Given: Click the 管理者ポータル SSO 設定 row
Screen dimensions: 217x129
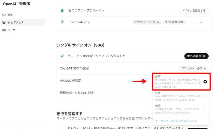Looking at the screenshot, I should tap(77, 93).
